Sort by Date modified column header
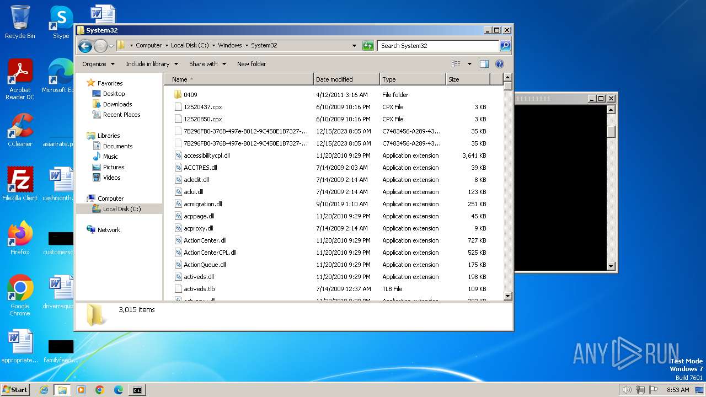Viewport: 706px width, 397px height. [346, 79]
